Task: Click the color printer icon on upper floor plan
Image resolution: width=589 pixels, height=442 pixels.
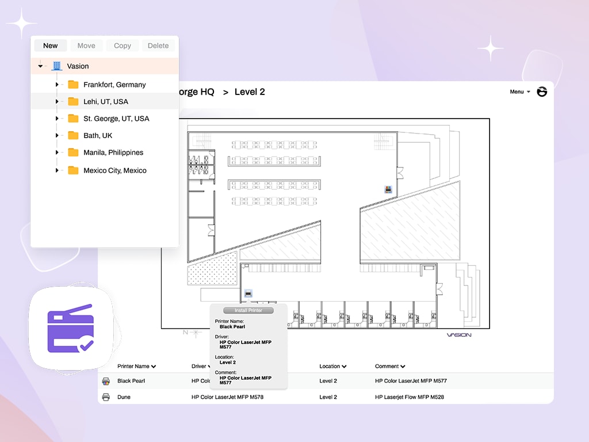Action: coord(389,189)
